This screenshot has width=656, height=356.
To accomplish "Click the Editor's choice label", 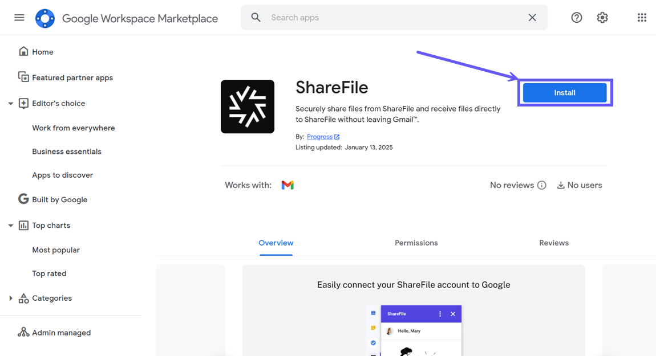I will tap(59, 103).
